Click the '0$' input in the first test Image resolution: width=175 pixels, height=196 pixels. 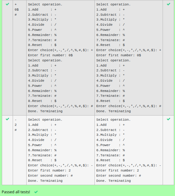pos(17,10)
